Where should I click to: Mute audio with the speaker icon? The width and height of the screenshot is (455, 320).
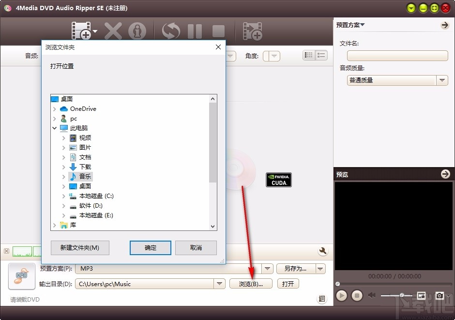pyautogui.click(x=372, y=295)
